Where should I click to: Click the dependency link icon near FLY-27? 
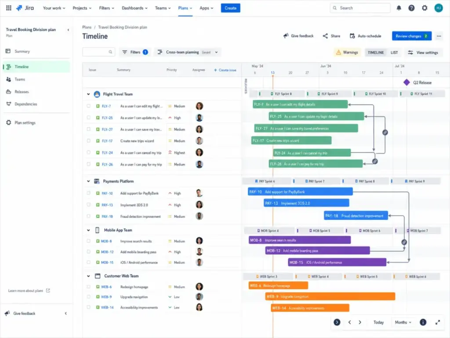coord(385,132)
